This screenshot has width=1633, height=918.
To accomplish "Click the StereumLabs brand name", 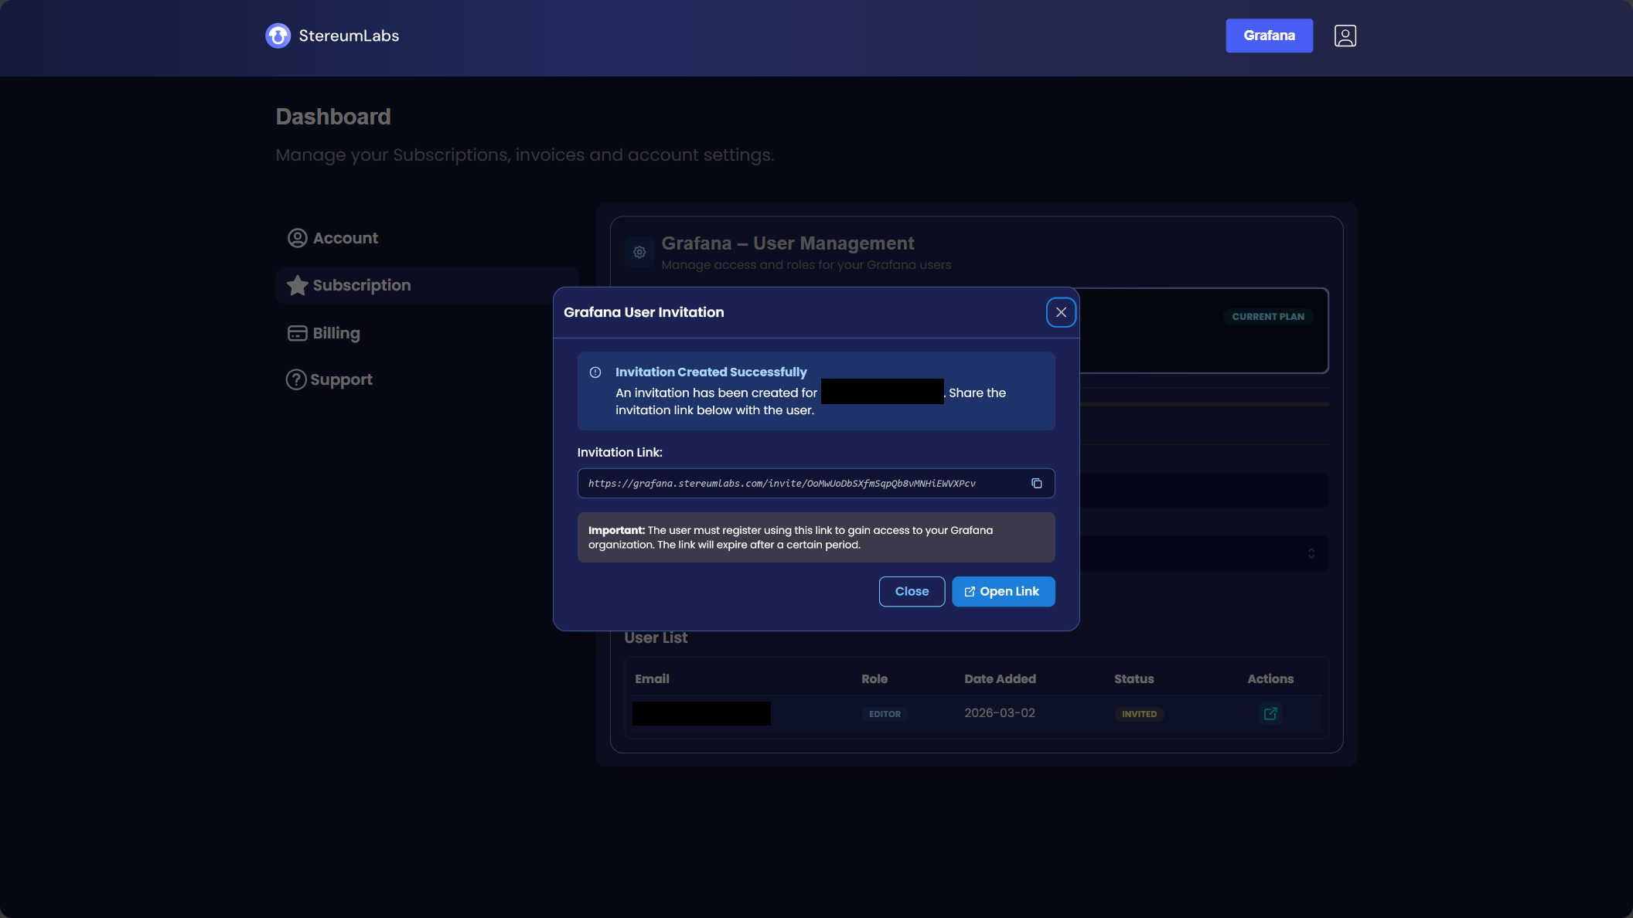I will pyautogui.click(x=349, y=36).
